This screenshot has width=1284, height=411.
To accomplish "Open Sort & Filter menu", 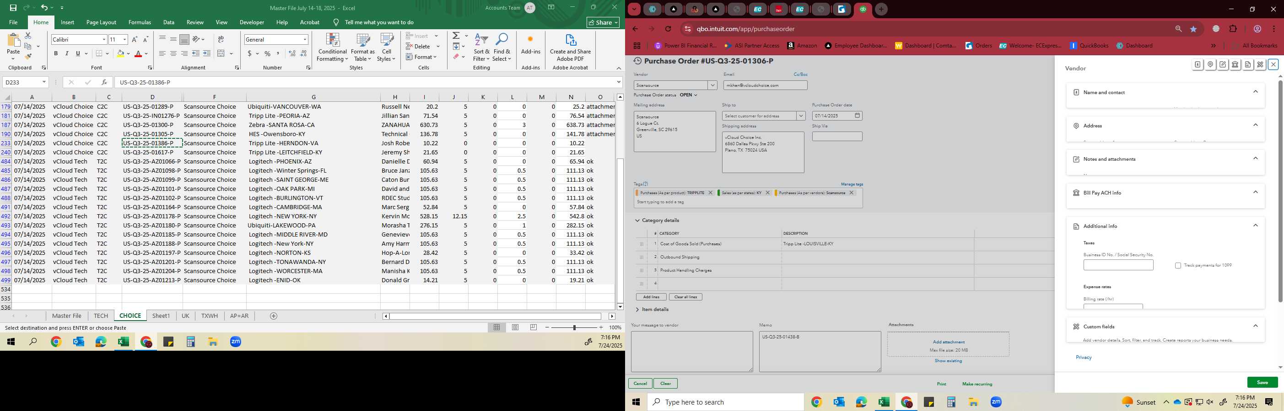I will 481,48.
